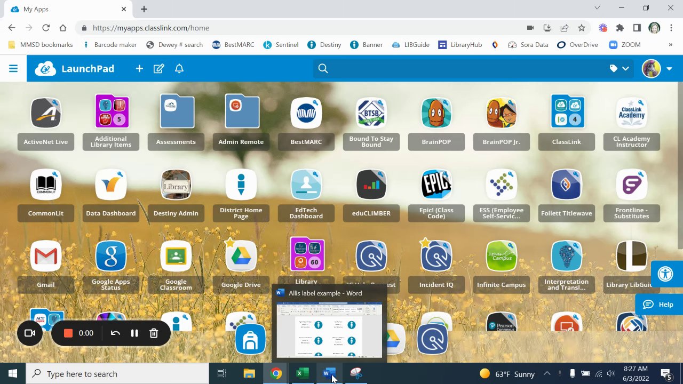Screen dimensions: 683x384
Task: Open CL Academy Instructor app
Action: point(632,113)
